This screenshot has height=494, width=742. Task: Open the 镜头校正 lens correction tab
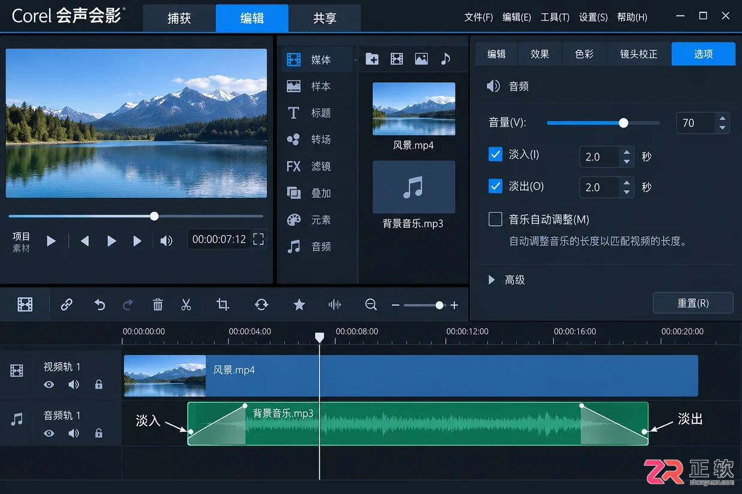click(639, 54)
